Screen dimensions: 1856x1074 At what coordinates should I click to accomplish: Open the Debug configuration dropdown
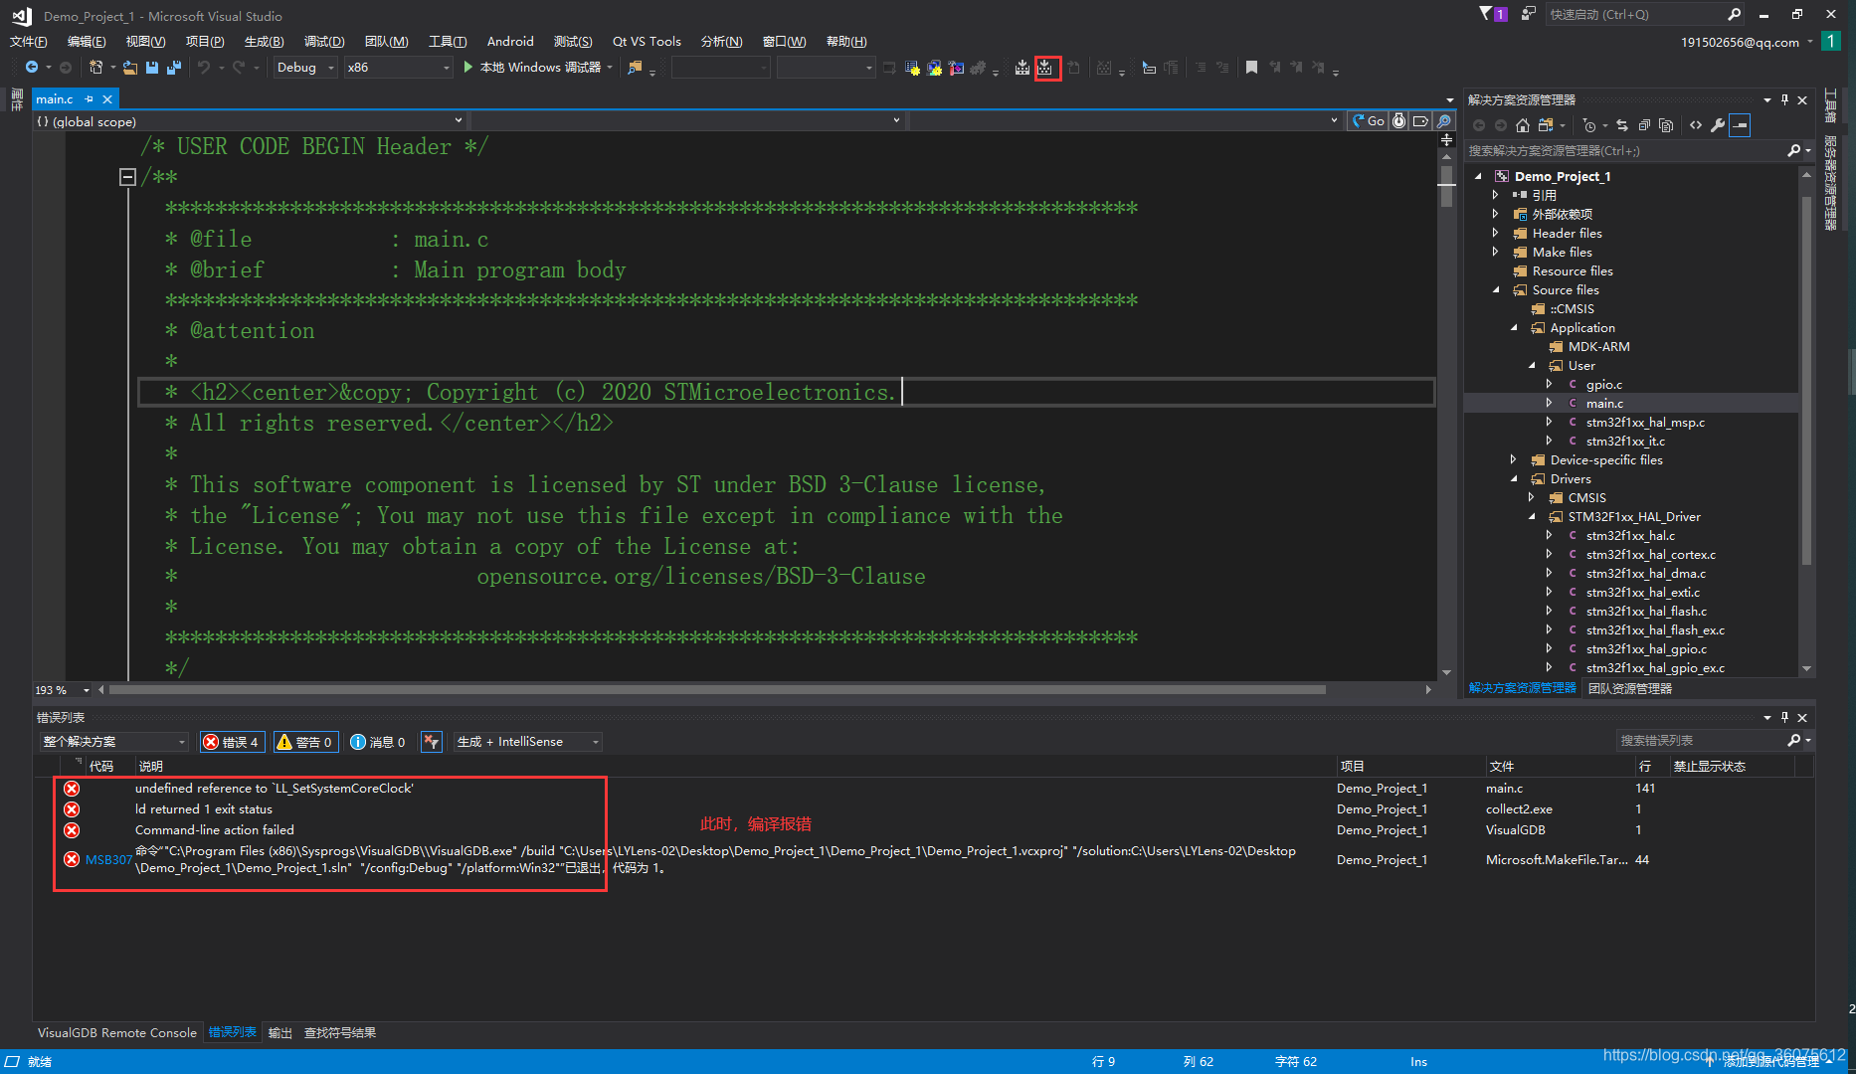coord(304,67)
